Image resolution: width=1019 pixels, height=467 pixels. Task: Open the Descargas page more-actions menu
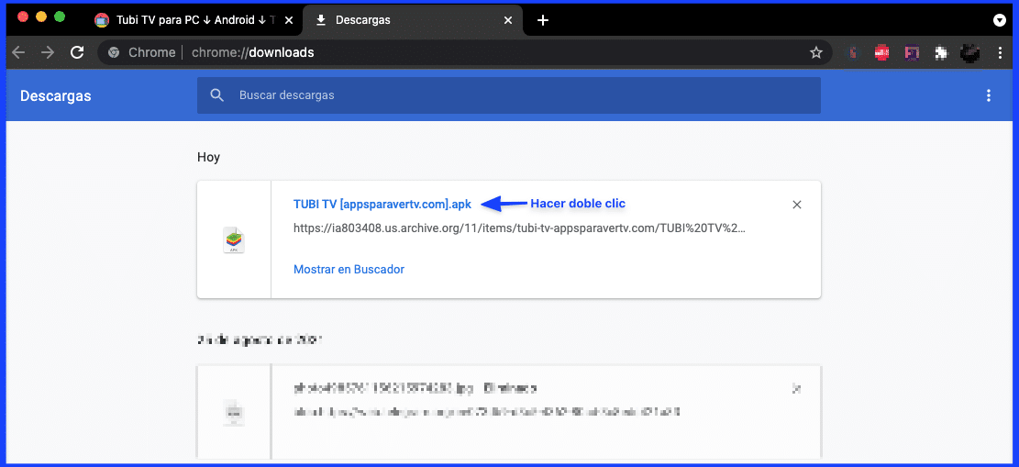tap(989, 95)
